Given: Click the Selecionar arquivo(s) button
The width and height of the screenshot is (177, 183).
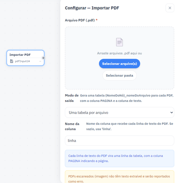Looking at the screenshot, I should pos(120,64).
